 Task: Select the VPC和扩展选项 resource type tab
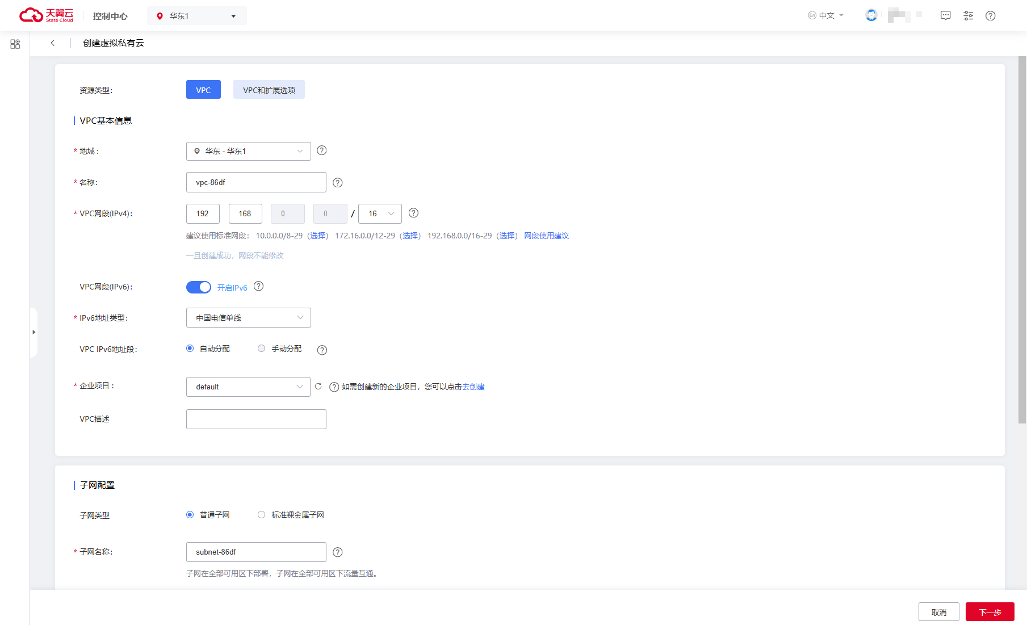[269, 90]
